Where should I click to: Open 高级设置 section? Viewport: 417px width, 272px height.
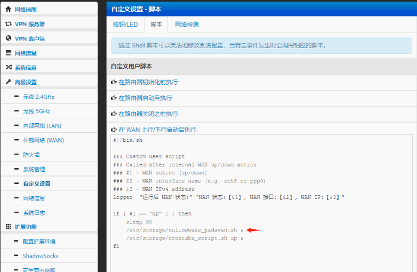point(26,82)
